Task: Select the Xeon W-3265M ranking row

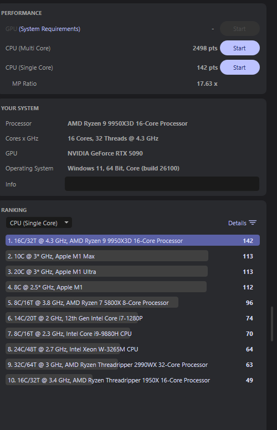Action: [132, 349]
